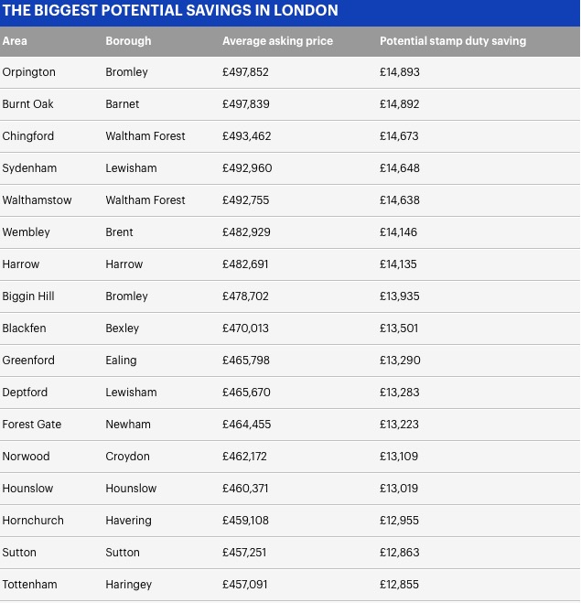The width and height of the screenshot is (581, 603).
Task: Click the Borough column header
Action: tap(128, 41)
